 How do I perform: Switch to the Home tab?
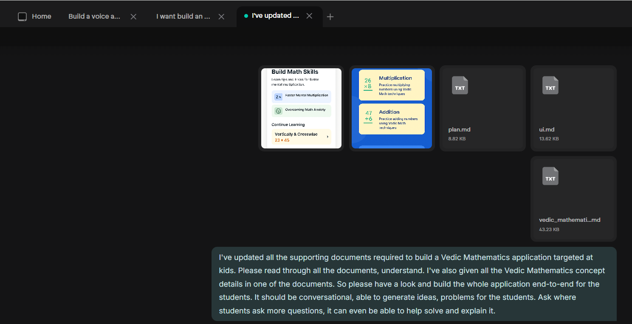pyautogui.click(x=41, y=16)
